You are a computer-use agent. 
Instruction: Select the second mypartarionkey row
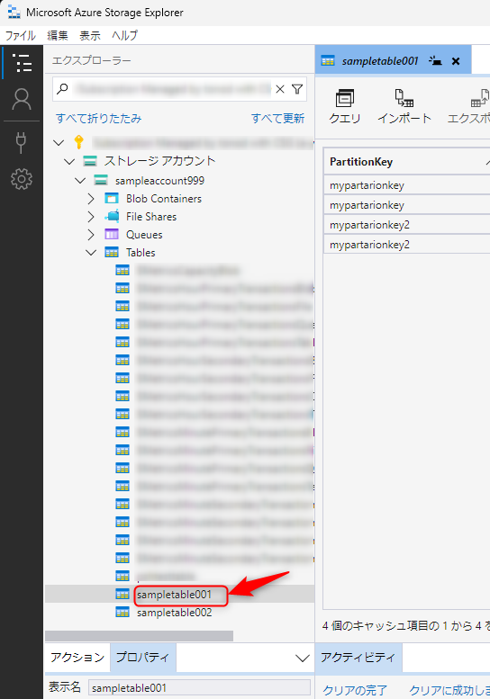407,205
